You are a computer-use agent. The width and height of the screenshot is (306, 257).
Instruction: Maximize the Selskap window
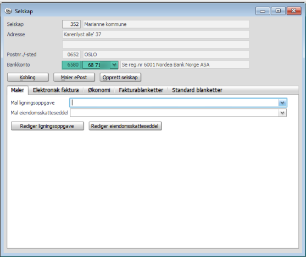pyautogui.click(x=278, y=11)
